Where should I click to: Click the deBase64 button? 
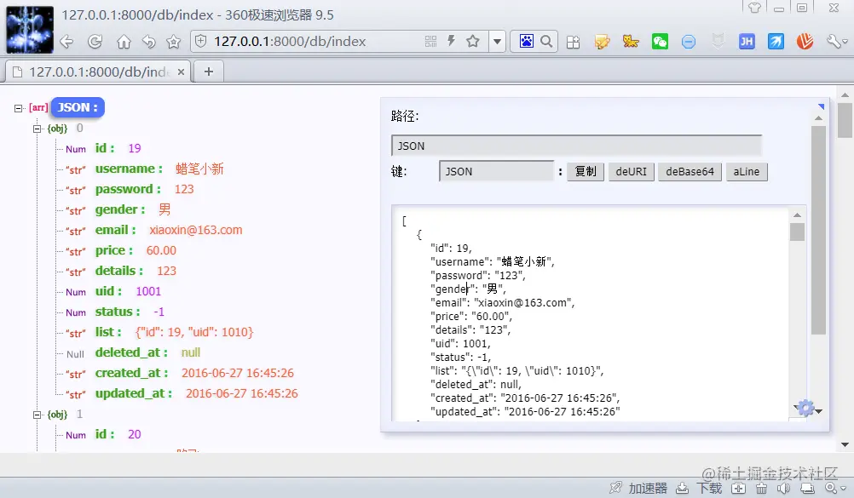[690, 171]
